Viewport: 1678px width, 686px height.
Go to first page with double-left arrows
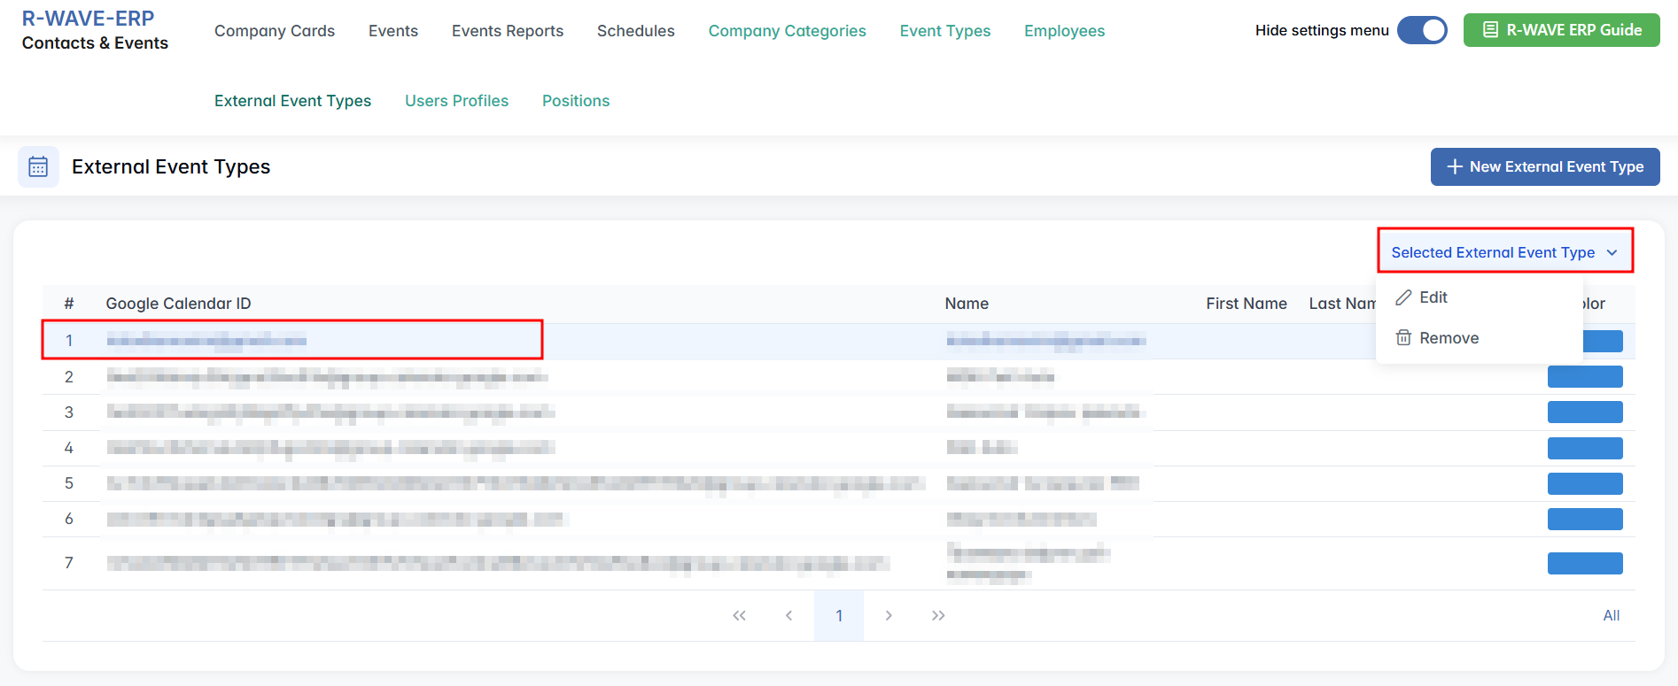739,615
